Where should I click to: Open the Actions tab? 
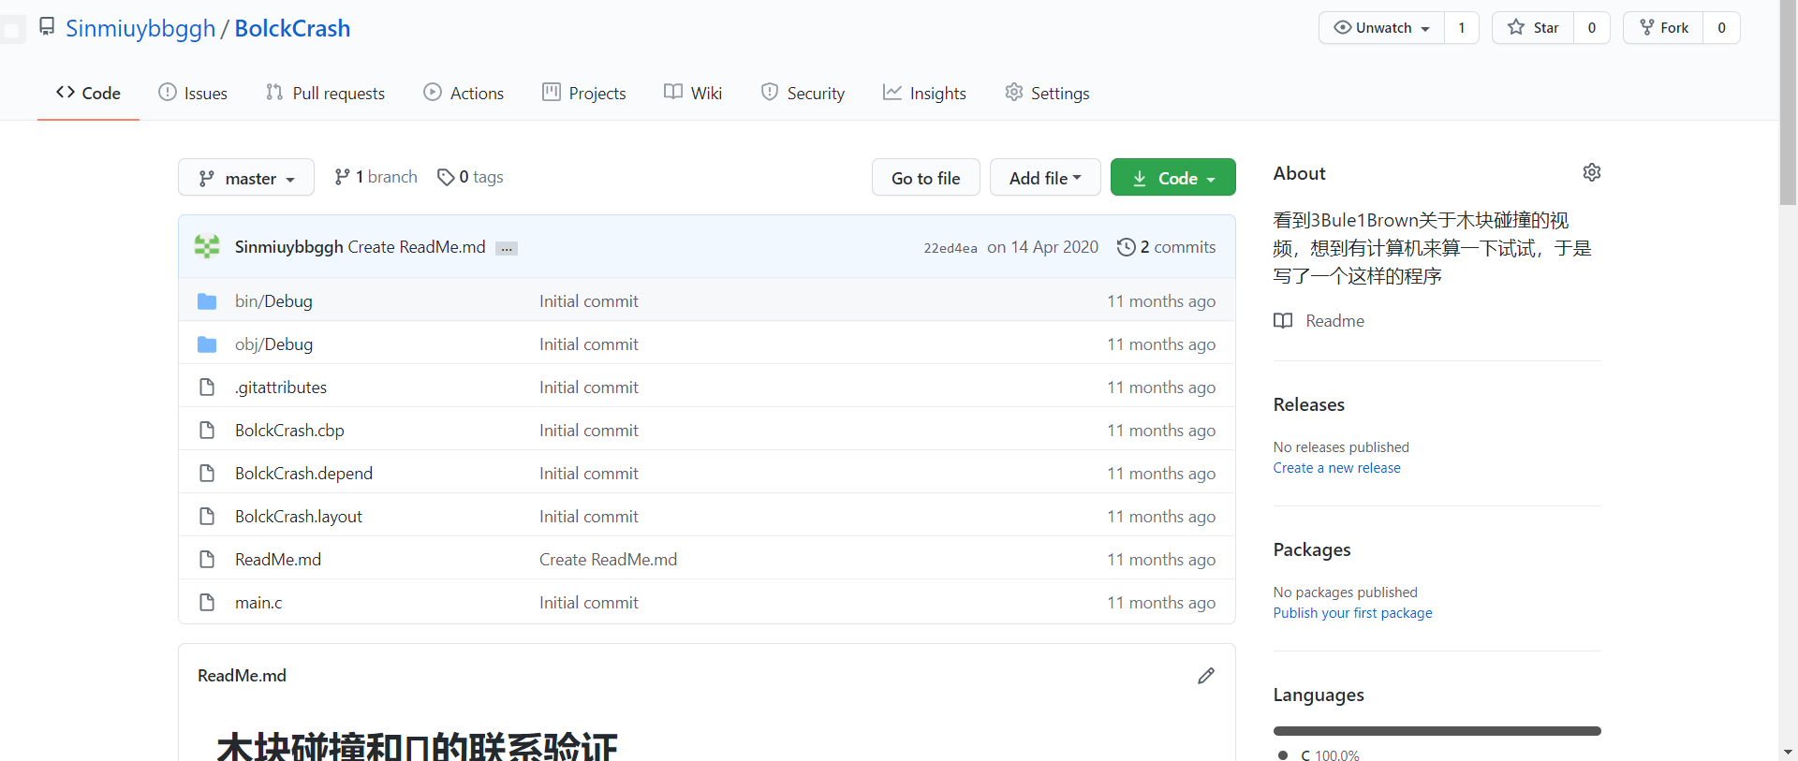[x=464, y=93]
